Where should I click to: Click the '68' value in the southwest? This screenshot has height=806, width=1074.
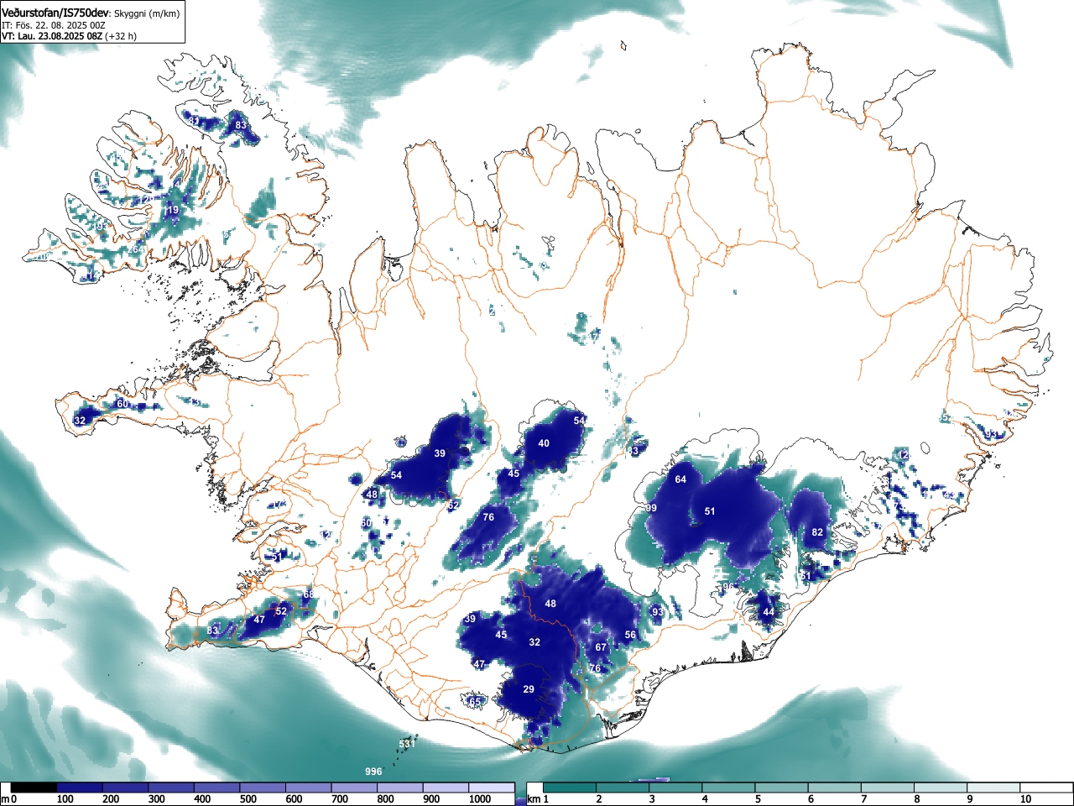(308, 594)
